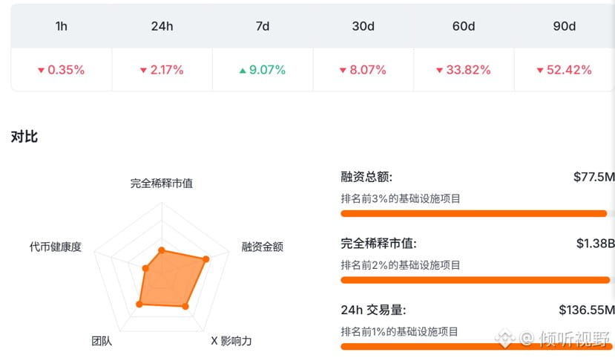The width and height of the screenshot is (615, 358).
Task: Select the 7d column header
Action: [x=263, y=26]
